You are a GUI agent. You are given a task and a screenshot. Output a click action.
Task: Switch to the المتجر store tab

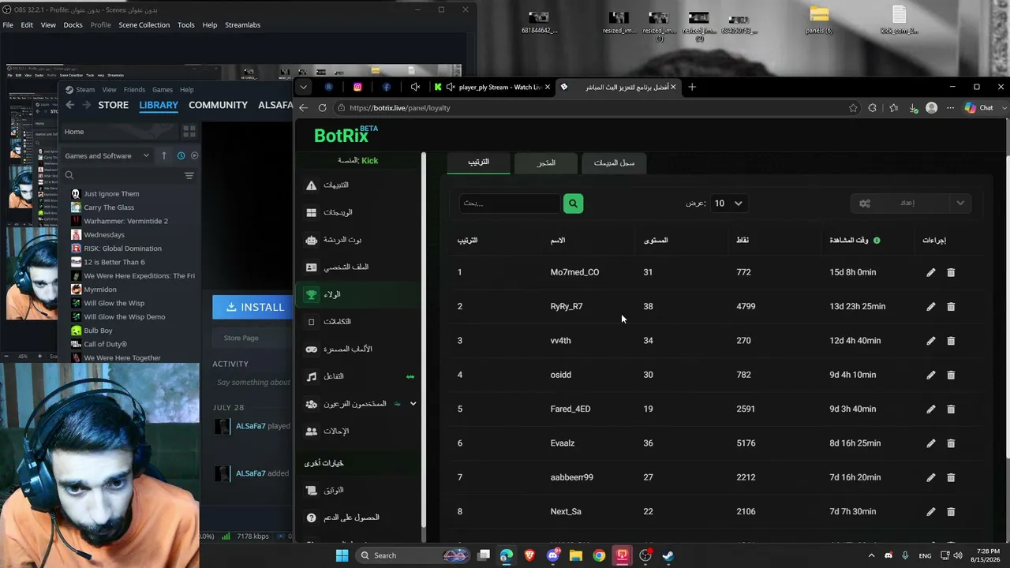[546, 163]
